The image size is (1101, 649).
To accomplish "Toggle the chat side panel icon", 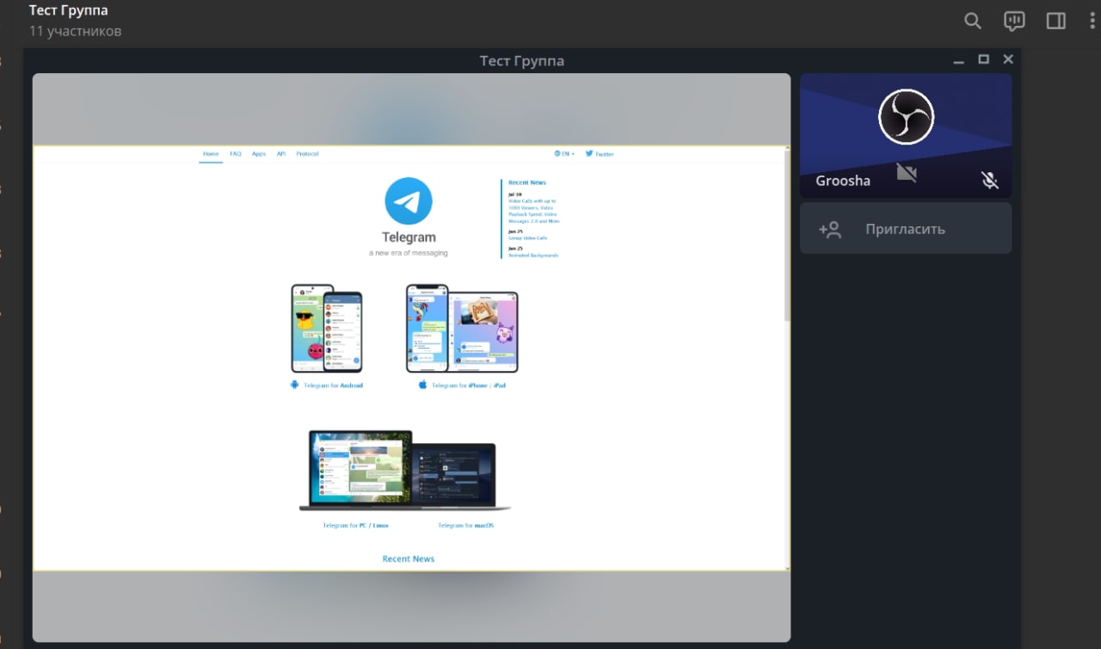I will point(1056,21).
